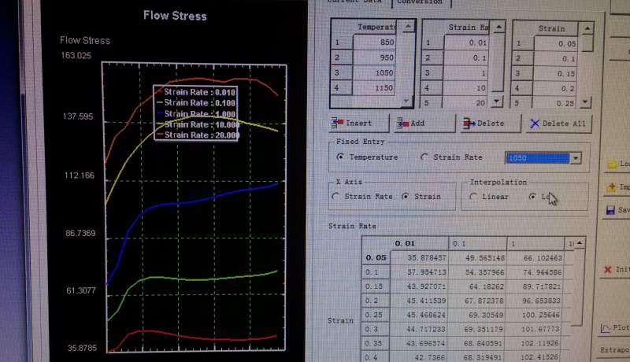Click Strain Rate list scrollbar thumb

[498, 61]
